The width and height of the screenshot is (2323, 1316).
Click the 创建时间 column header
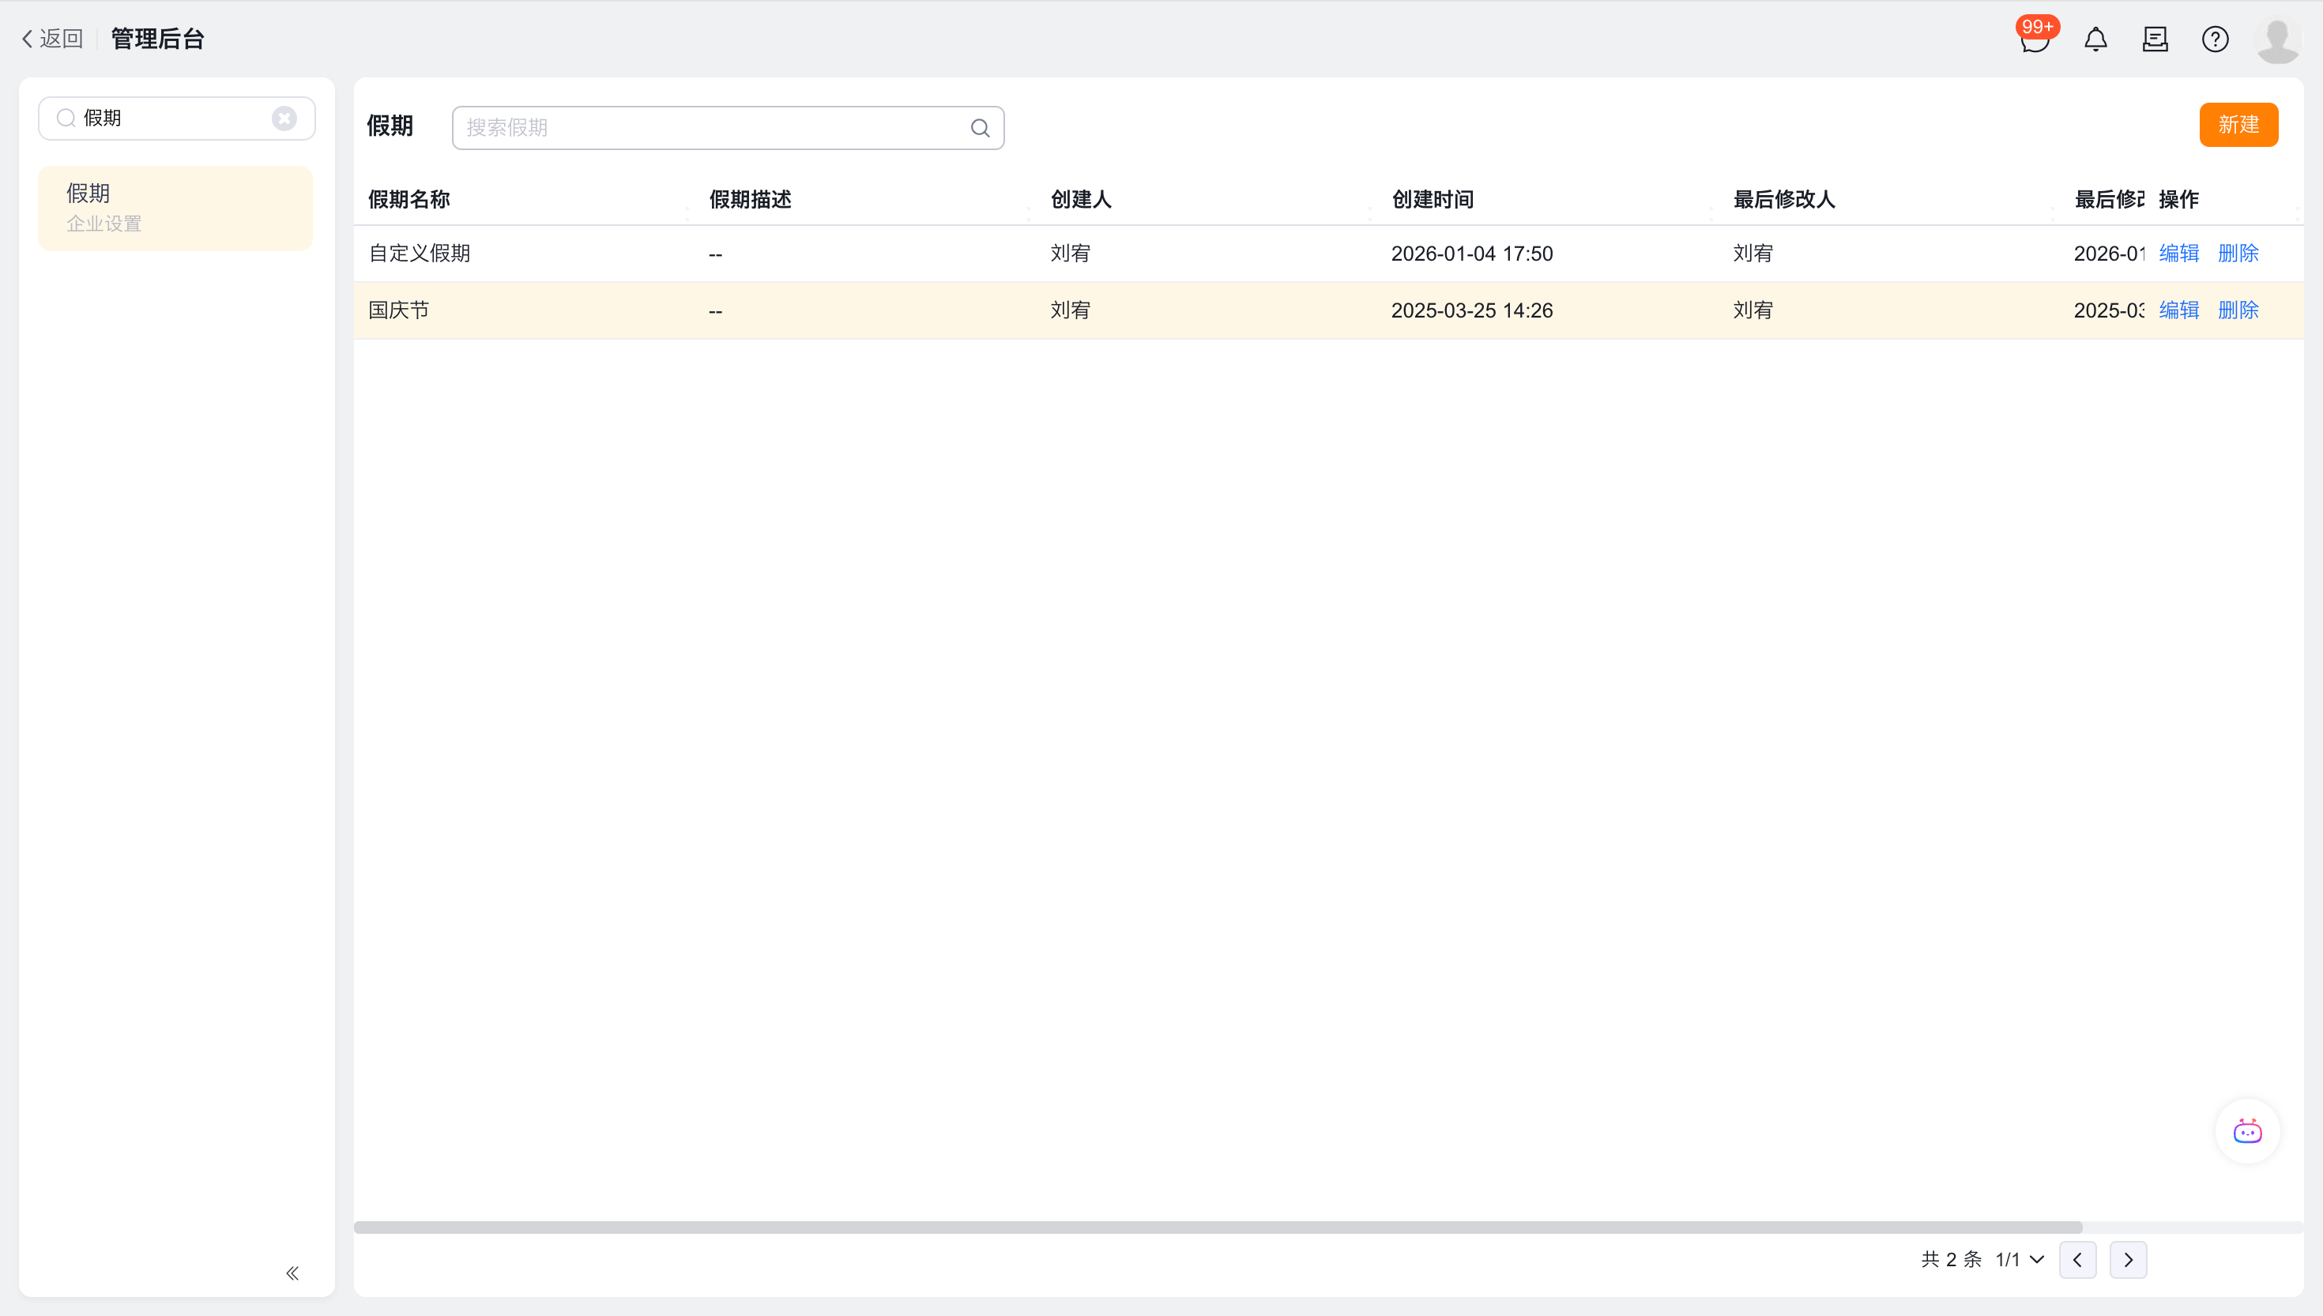[x=1433, y=200]
